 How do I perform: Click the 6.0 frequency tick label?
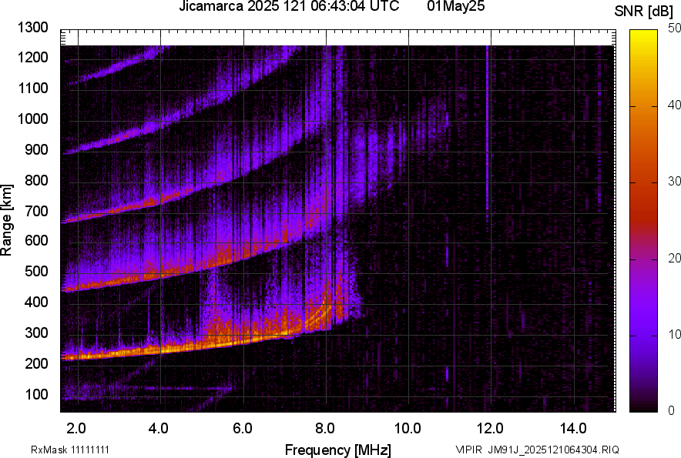[243, 429]
